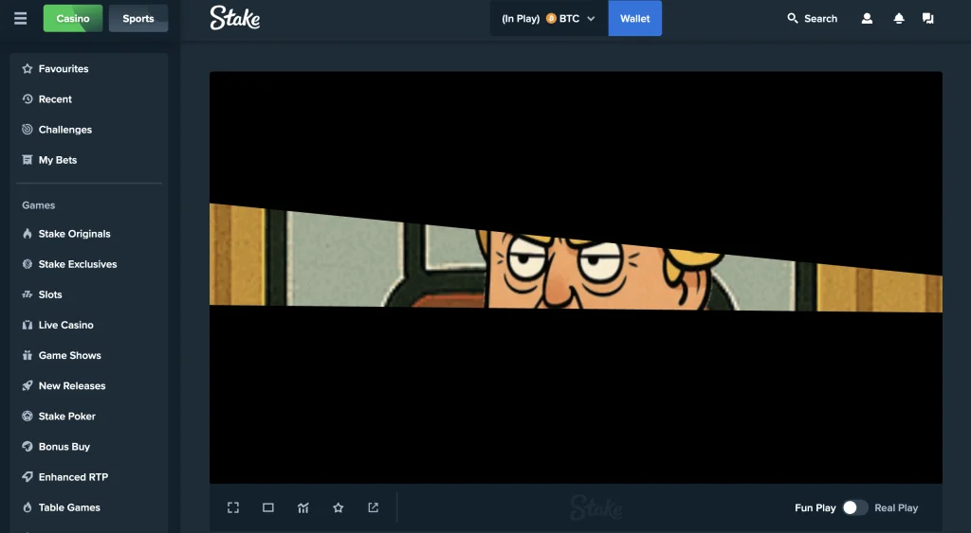This screenshot has width=971, height=533.
Task: Click the chip icon beside Stake Poker
Action: (27, 417)
